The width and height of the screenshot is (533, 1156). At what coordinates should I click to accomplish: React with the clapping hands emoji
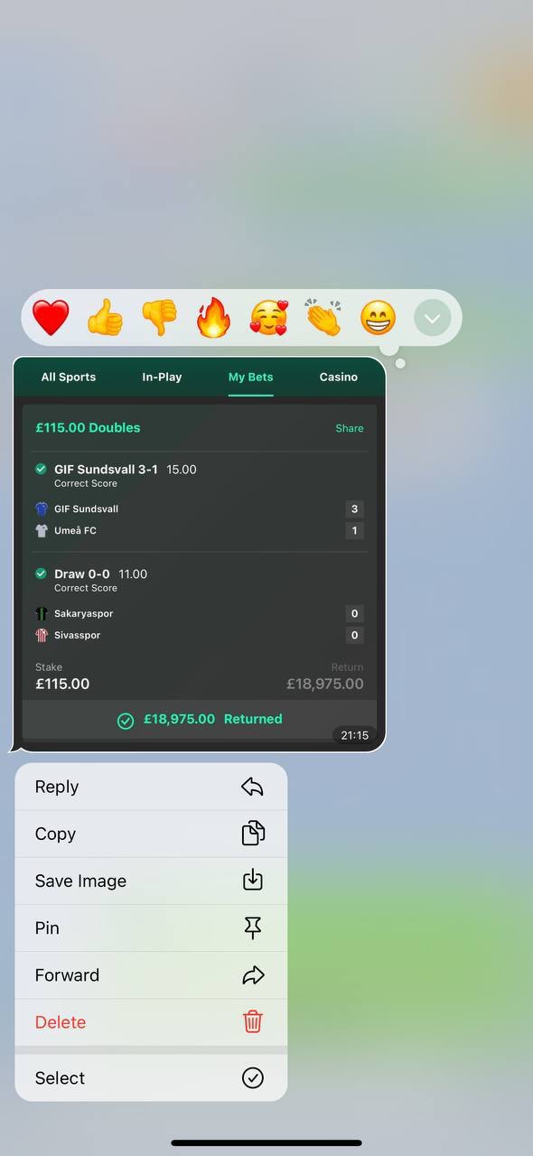point(323,318)
